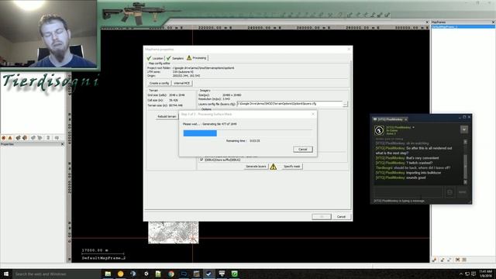Click the map image thumbnail below the dialog
This screenshot has height=279, width=496.
[x=174, y=232]
